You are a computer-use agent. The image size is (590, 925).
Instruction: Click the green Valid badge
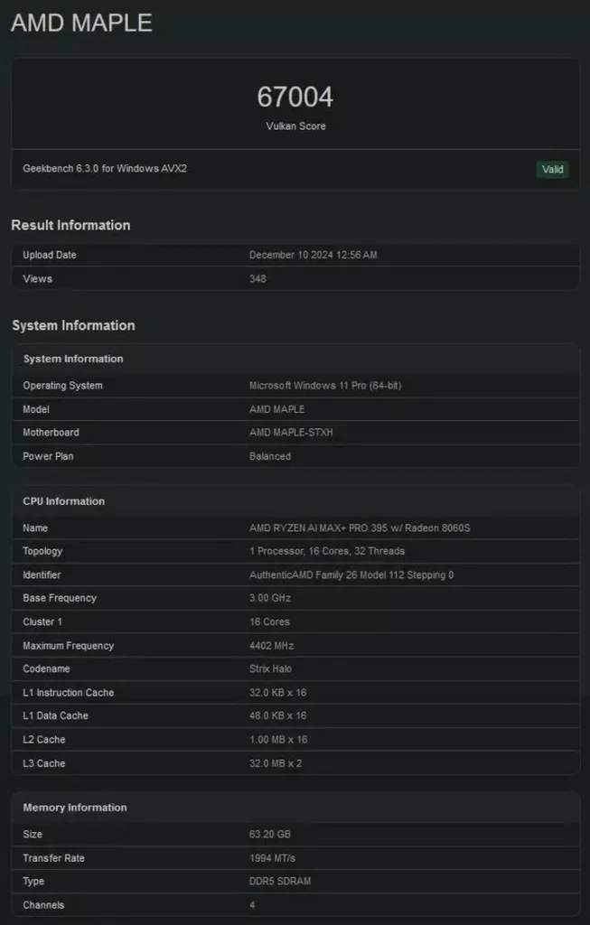552,169
